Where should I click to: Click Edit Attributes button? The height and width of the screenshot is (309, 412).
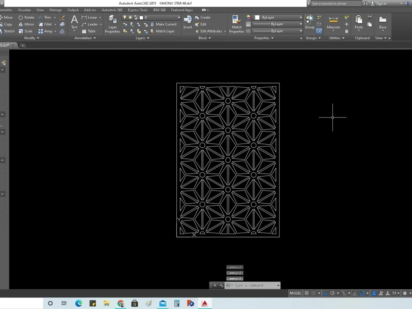click(208, 31)
